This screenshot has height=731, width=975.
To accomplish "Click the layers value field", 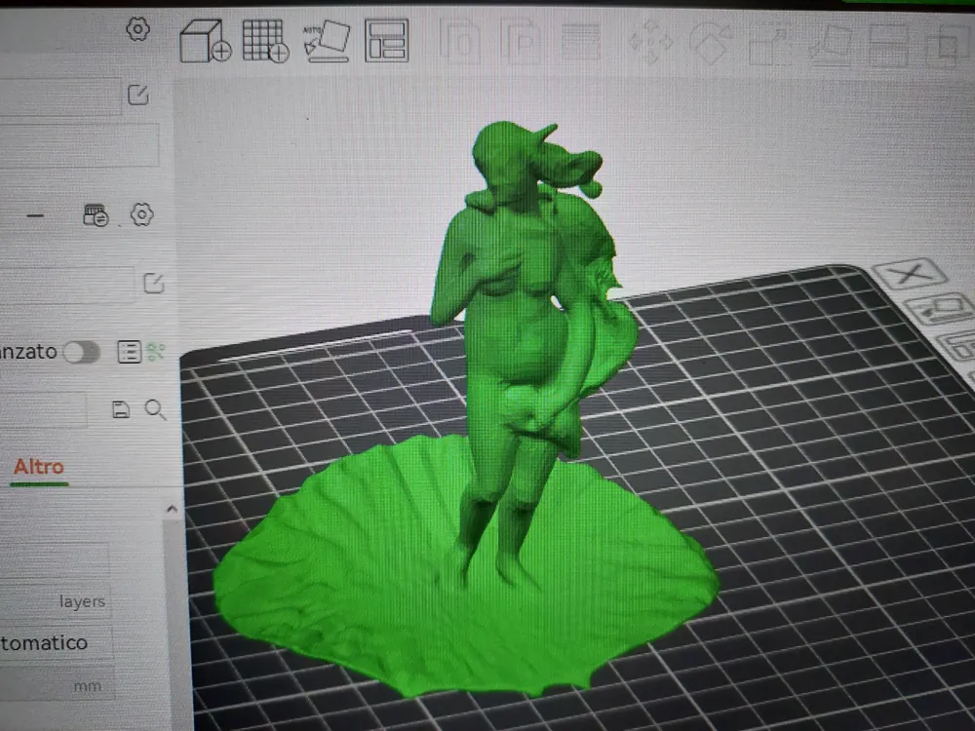I will (55, 601).
